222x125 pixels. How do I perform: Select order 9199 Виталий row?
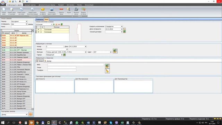(x=17, y=48)
